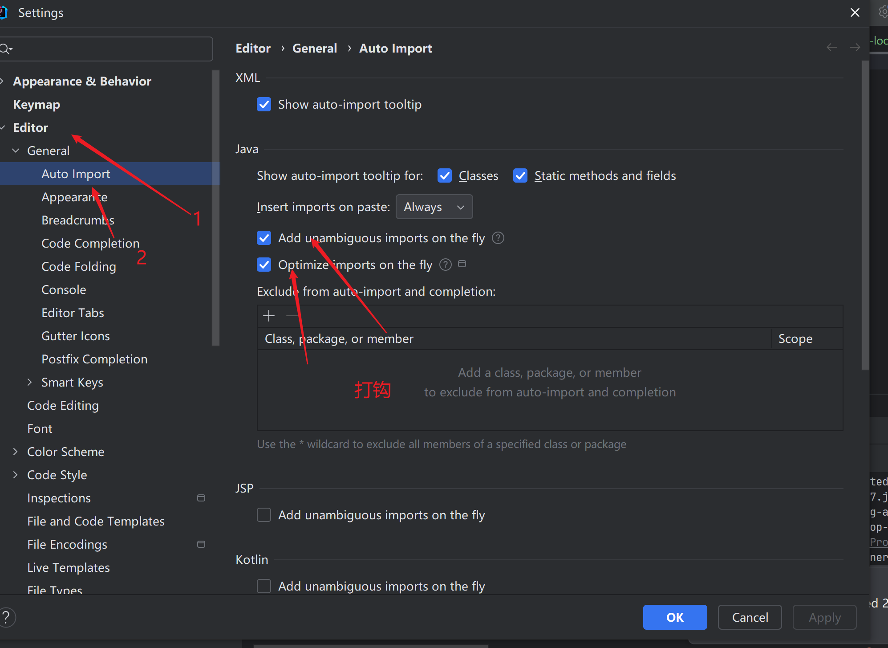Click help icon beside Add unambiguous imports
The width and height of the screenshot is (888, 648).
pos(498,238)
